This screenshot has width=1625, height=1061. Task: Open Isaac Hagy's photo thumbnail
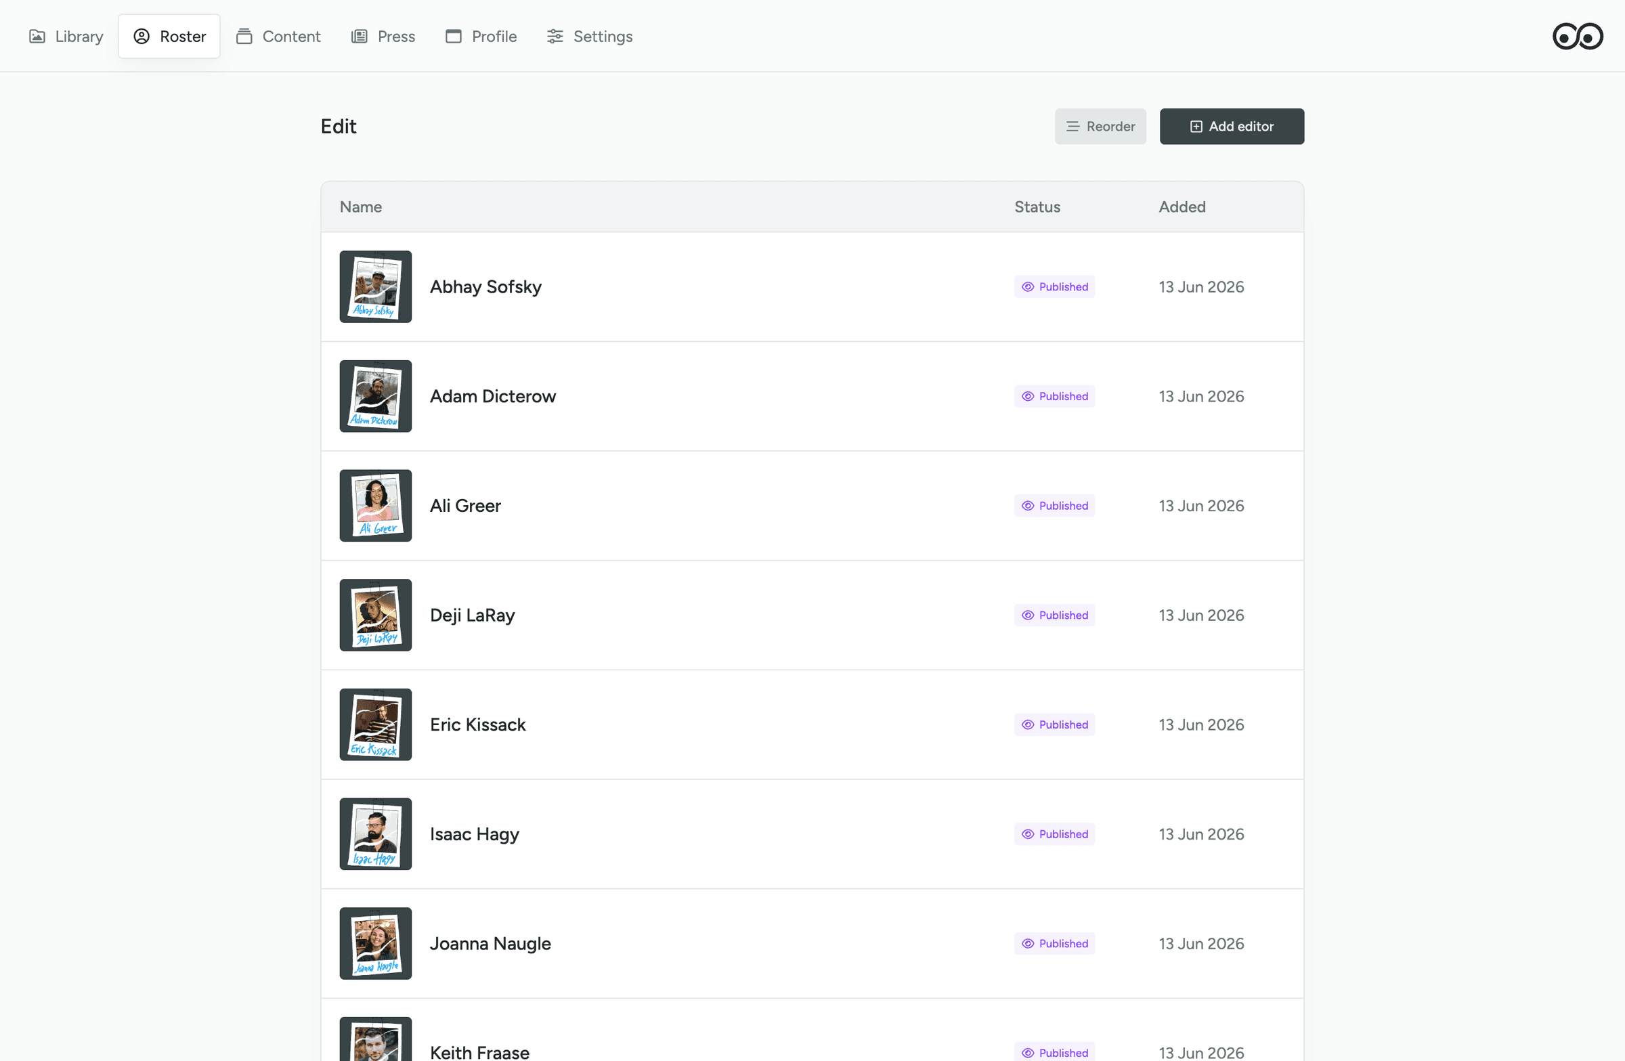pos(376,834)
